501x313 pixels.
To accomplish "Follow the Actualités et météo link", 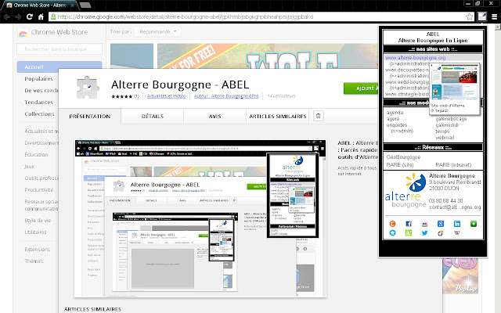I will [166, 95].
